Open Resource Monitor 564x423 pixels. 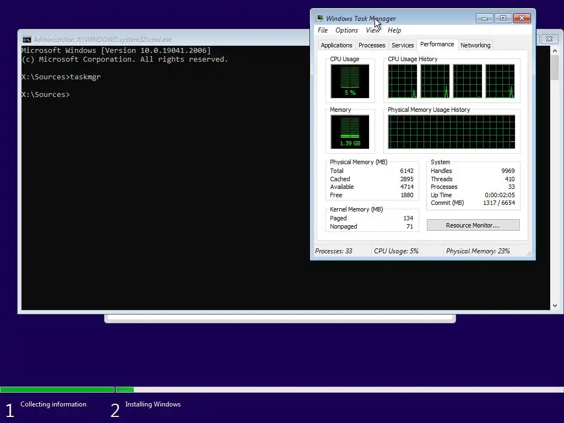(x=473, y=225)
